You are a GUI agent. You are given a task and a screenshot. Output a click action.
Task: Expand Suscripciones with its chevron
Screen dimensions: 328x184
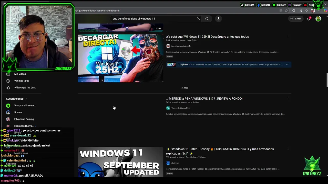[26, 99]
